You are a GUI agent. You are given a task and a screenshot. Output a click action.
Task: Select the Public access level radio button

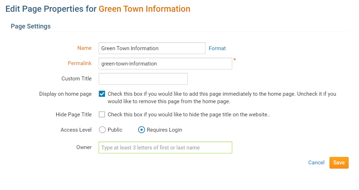tap(103, 130)
